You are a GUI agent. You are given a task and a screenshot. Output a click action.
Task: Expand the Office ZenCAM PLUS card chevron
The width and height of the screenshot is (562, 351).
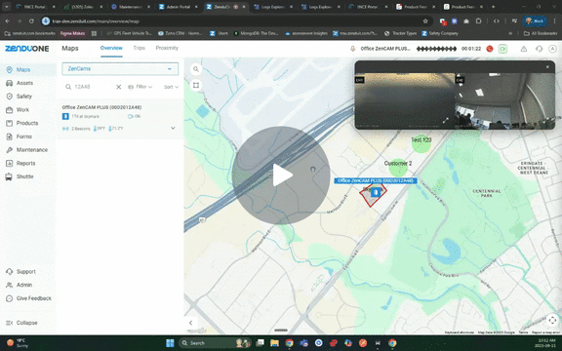tap(173, 128)
